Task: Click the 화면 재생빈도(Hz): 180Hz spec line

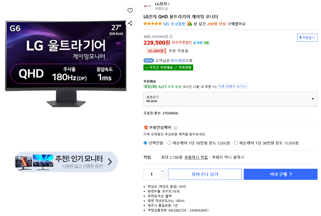Action: tap(166, 201)
